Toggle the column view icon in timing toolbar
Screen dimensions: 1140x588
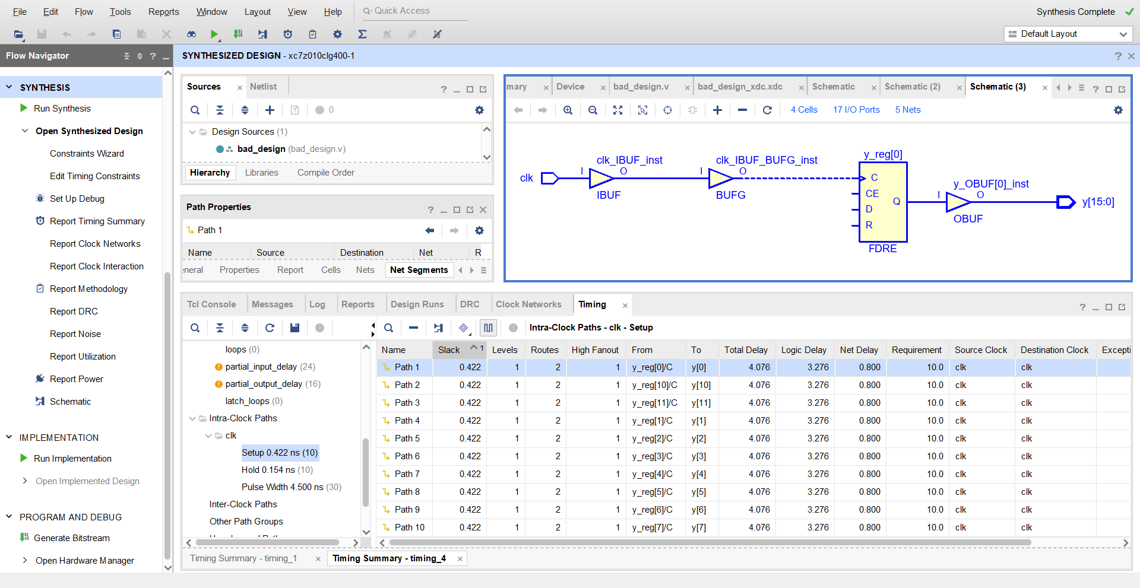tap(488, 328)
